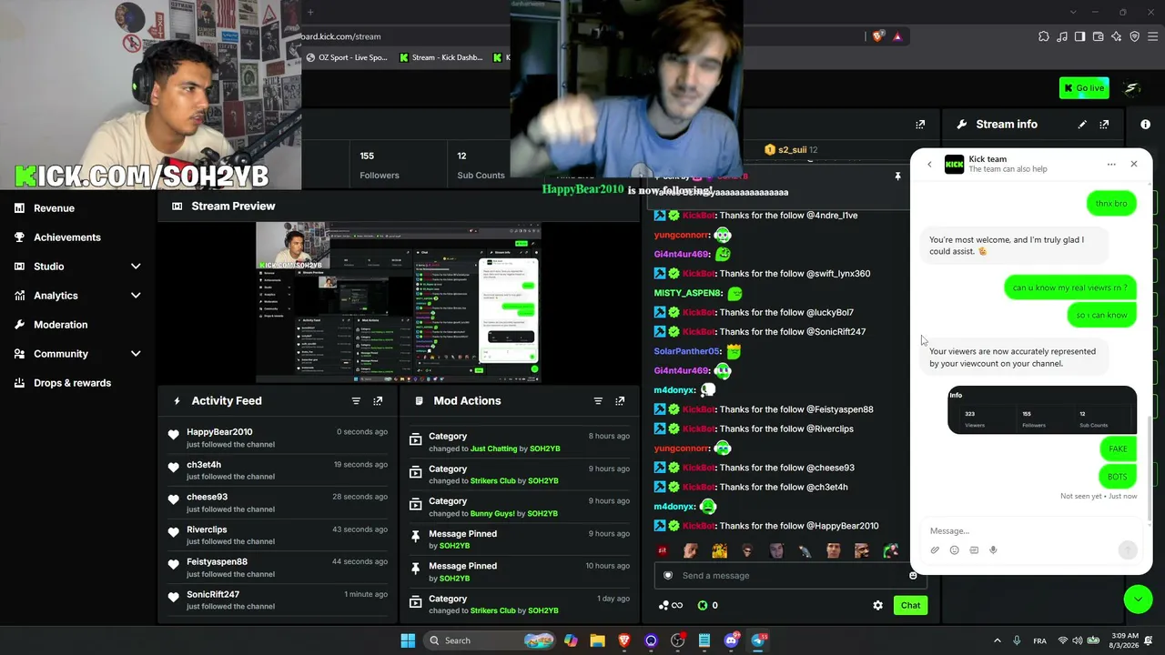Open Riverclips in the Activity Feed
The width and height of the screenshot is (1165, 655).
(207, 529)
